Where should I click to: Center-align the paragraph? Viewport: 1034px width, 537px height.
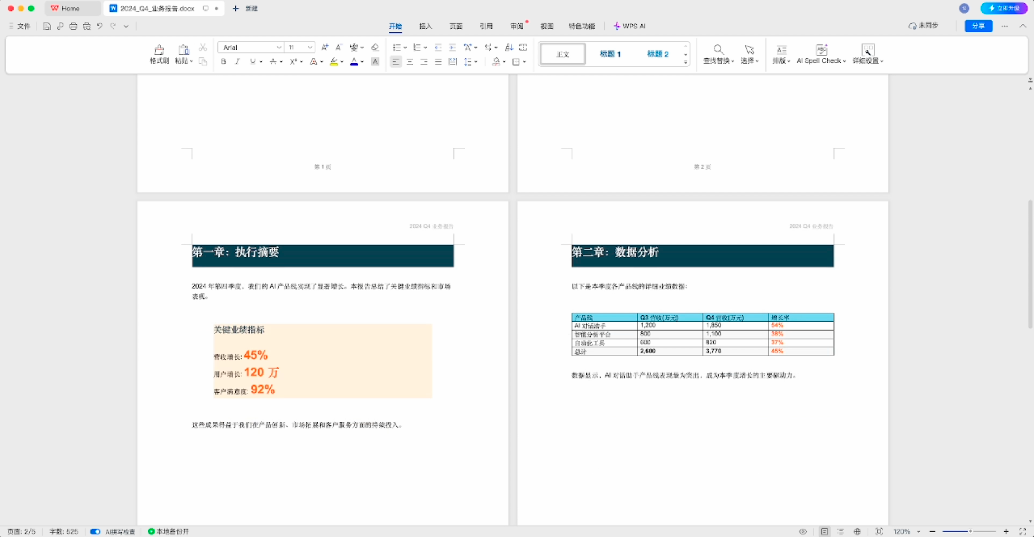[x=410, y=62]
